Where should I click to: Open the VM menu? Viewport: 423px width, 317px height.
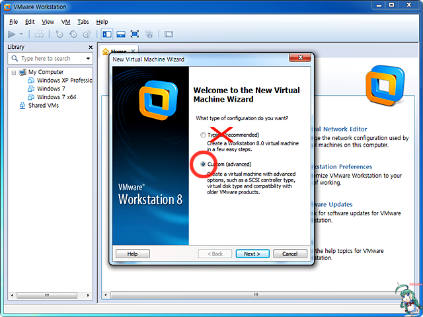tap(66, 22)
